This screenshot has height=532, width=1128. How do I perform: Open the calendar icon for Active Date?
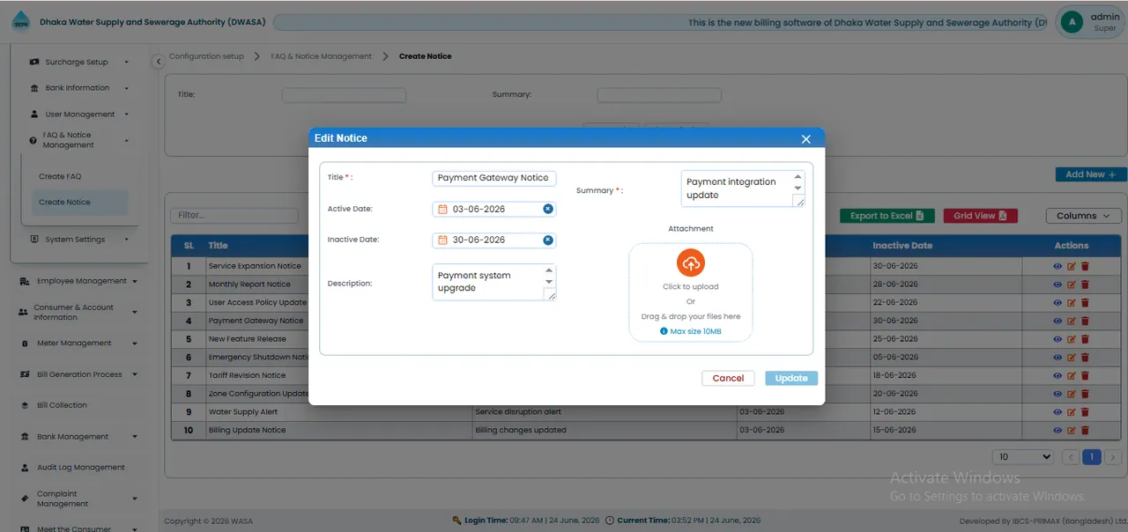pyautogui.click(x=443, y=210)
